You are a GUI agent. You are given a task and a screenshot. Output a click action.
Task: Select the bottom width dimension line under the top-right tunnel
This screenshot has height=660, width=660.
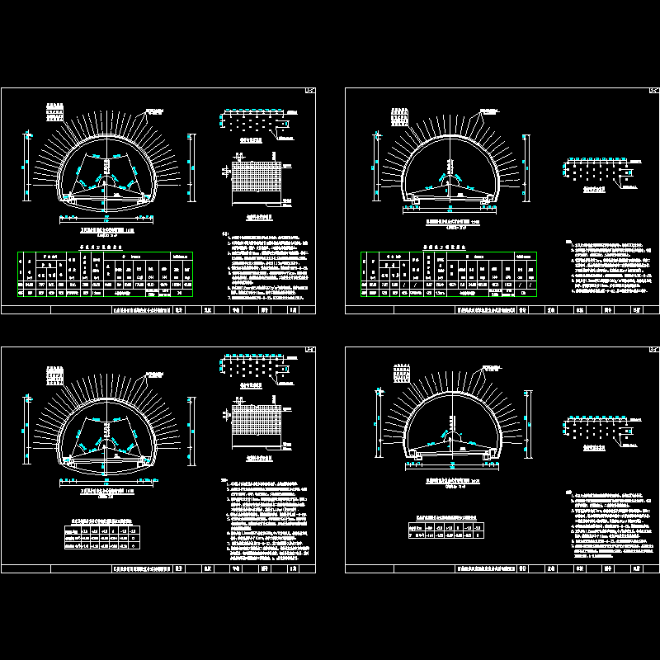(x=450, y=210)
